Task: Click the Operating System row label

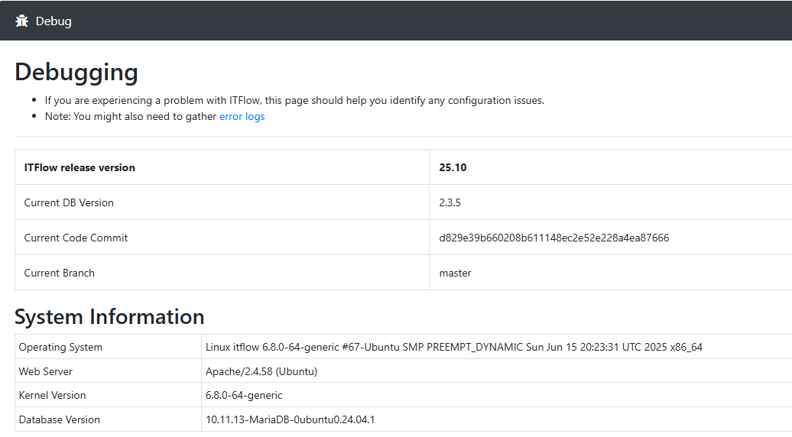Action: coord(60,347)
